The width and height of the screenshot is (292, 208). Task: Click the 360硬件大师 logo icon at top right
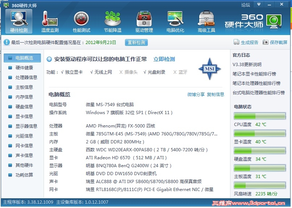coord(274,22)
